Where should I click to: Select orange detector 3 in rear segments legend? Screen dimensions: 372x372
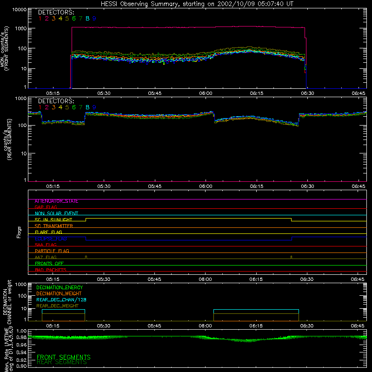tap(53, 107)
